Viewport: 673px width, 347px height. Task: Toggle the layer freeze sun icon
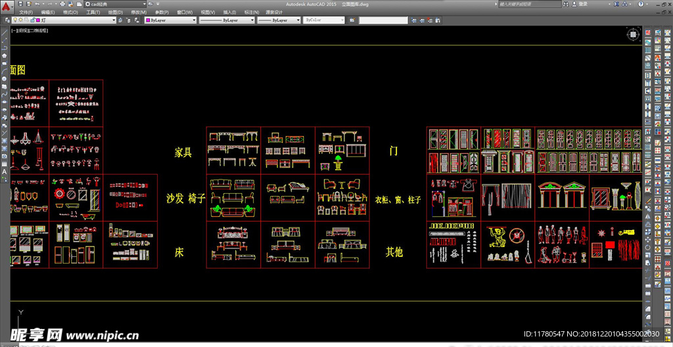[20, 20]
